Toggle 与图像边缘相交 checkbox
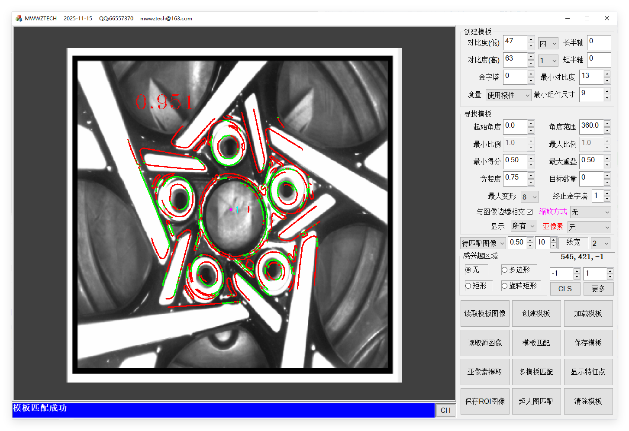 [529, 212]
